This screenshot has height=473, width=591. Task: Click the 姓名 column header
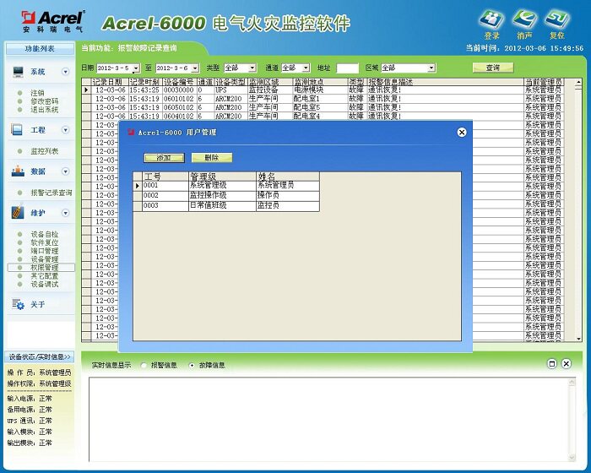tap(288, 177)
